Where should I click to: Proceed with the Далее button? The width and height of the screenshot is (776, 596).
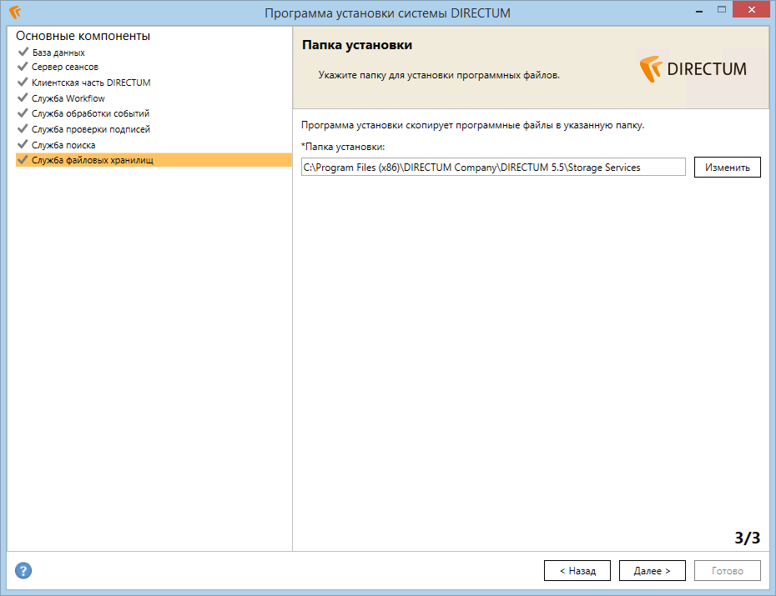tap(652, 571)
